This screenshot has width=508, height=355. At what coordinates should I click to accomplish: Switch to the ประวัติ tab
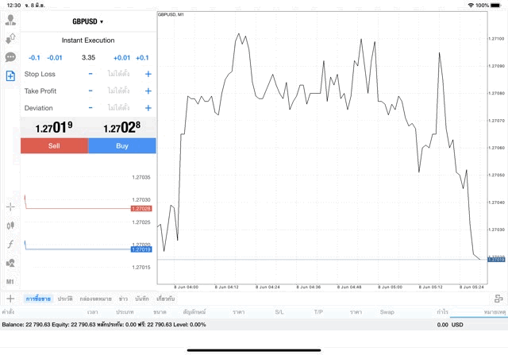64,298
